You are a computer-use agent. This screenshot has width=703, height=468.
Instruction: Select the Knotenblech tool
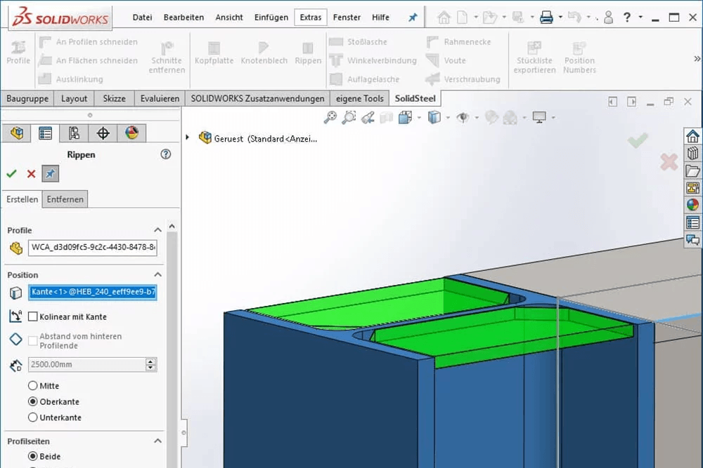[x=264, y=56]
